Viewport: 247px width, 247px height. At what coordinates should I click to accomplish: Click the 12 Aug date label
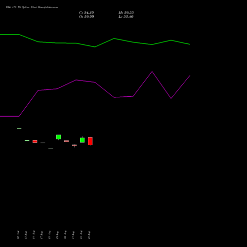tap(18, 235)
